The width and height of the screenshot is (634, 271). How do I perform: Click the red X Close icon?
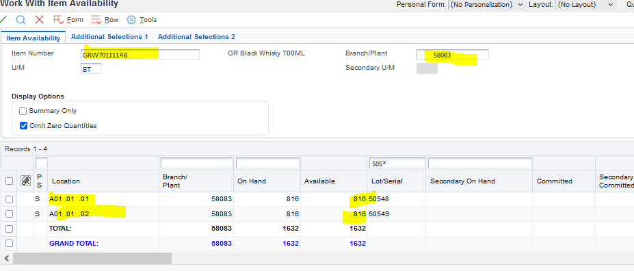[x=39, y=19]
